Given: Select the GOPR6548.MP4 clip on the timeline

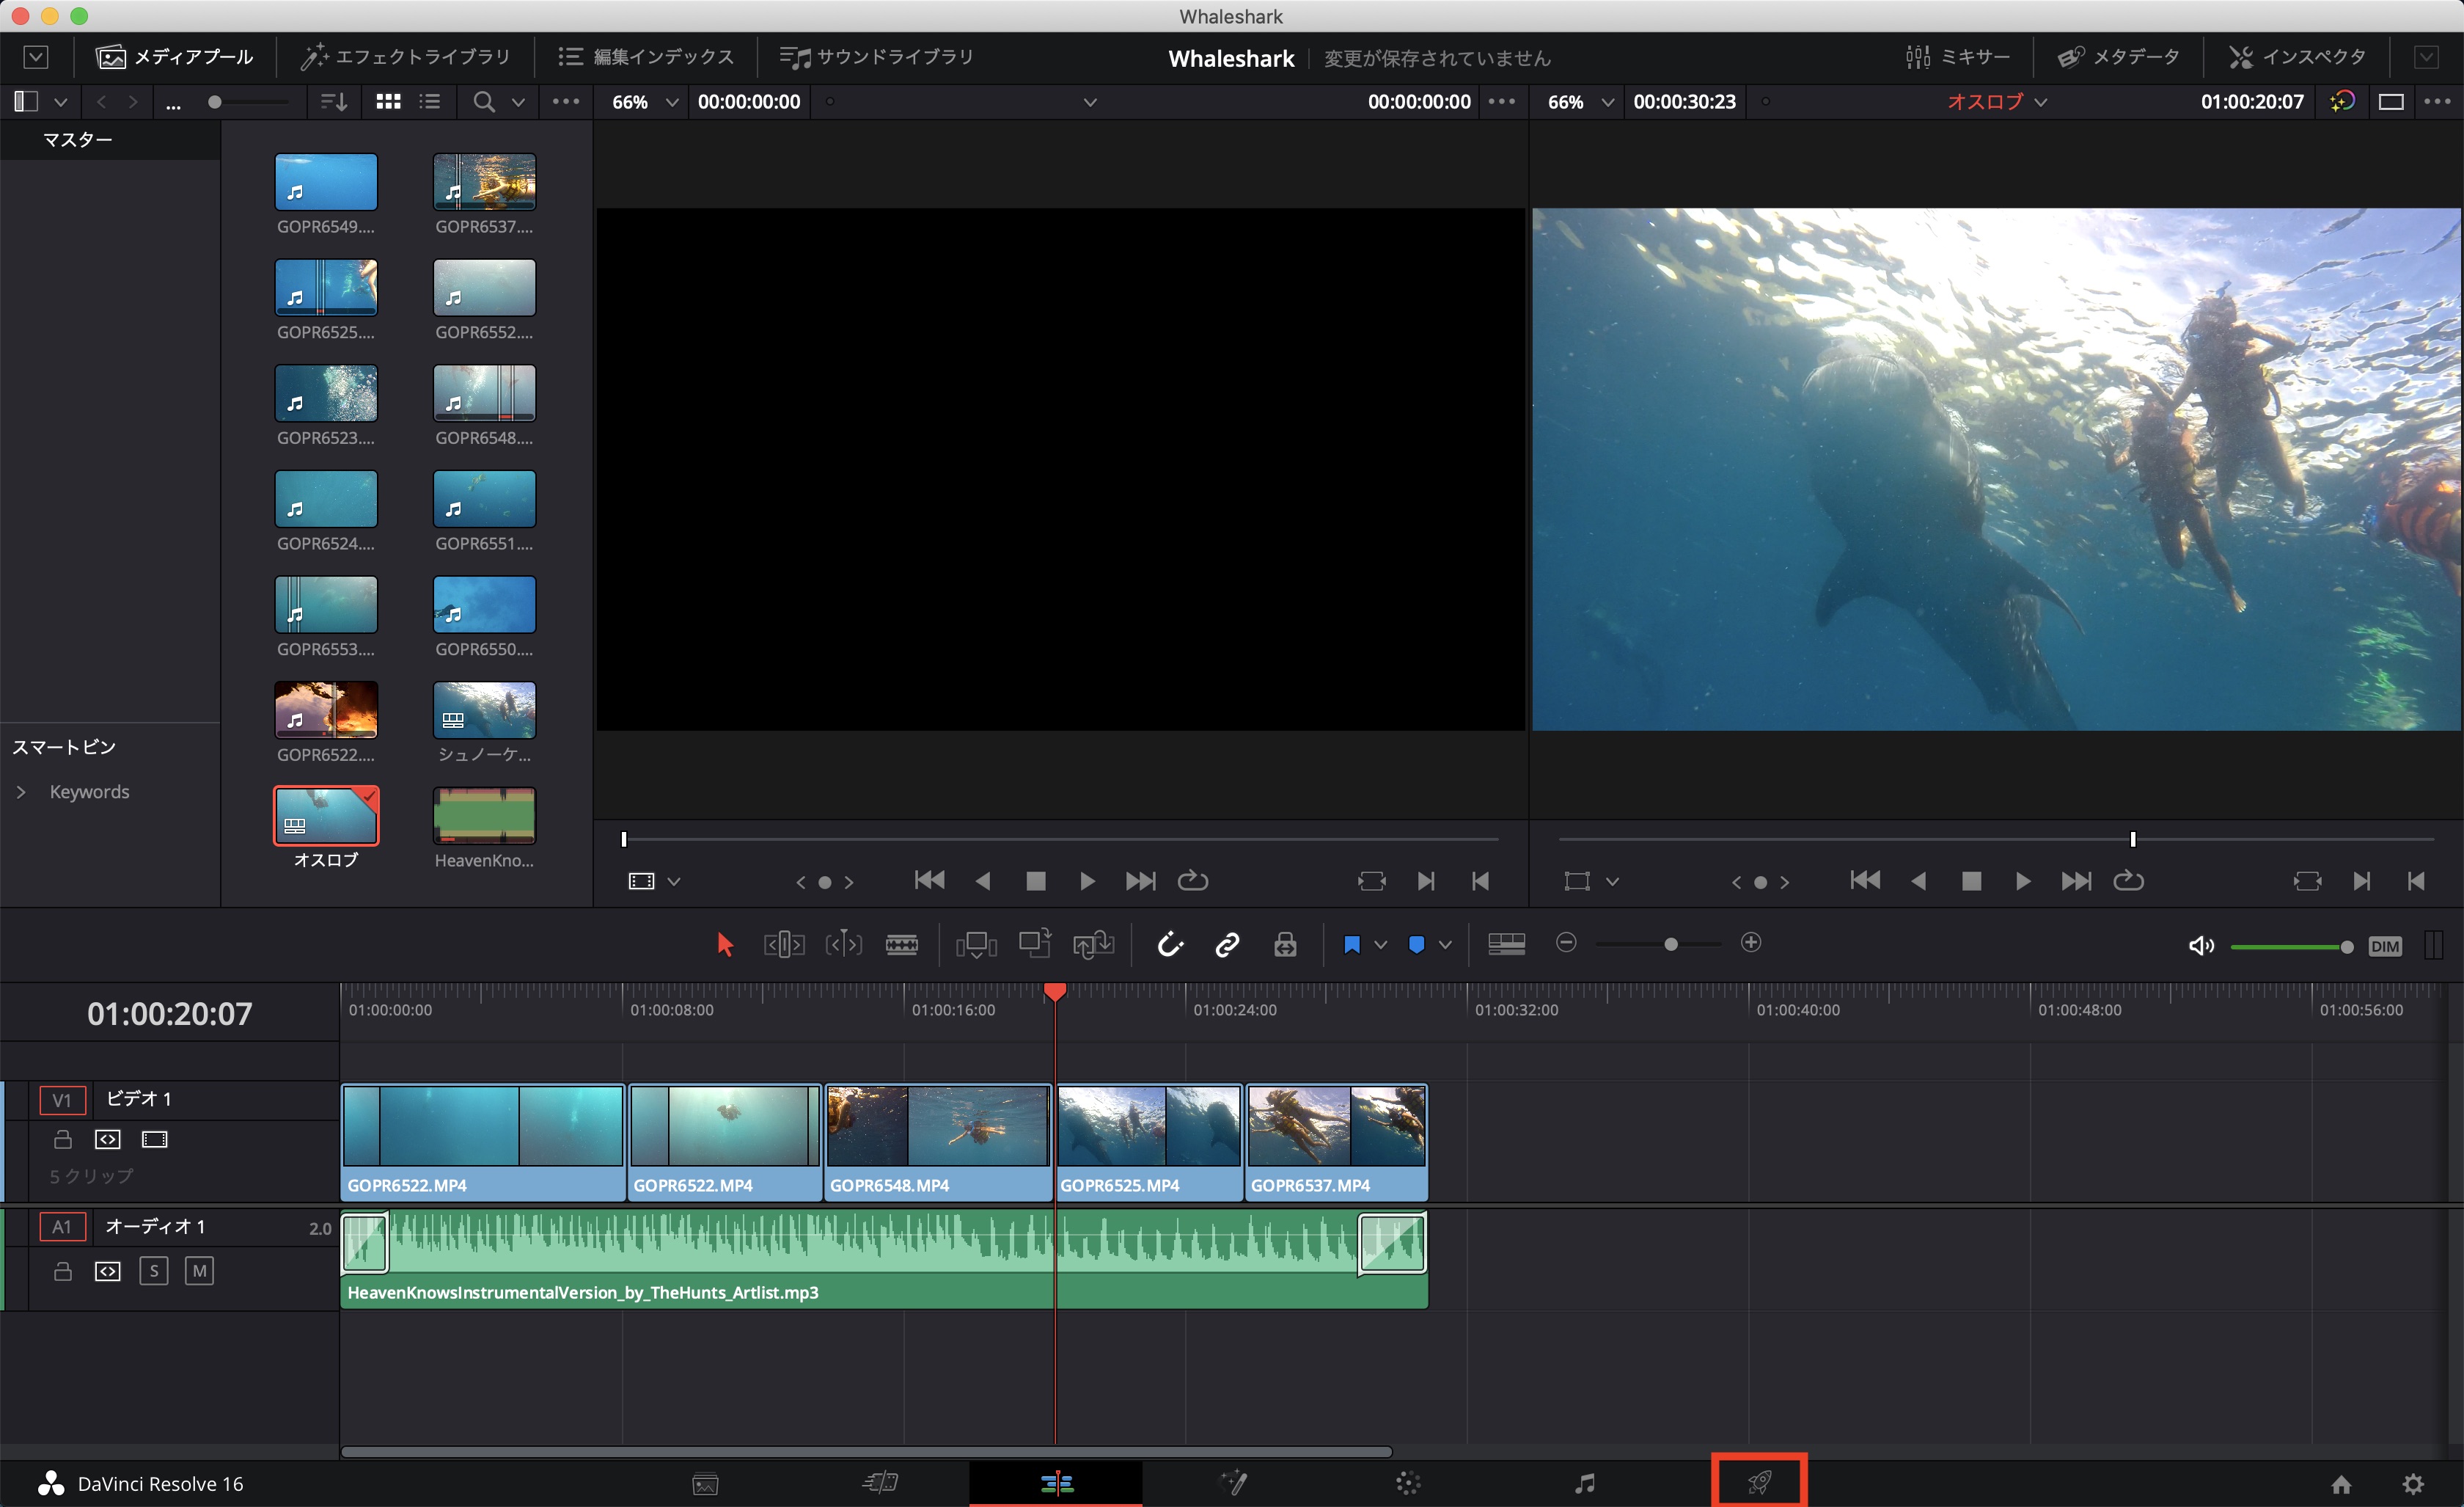Looking at the screenshot, I should pos(937,1141).
